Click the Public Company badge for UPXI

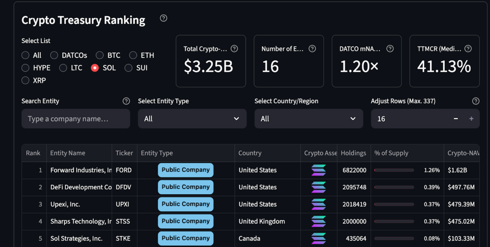(186, 205)
